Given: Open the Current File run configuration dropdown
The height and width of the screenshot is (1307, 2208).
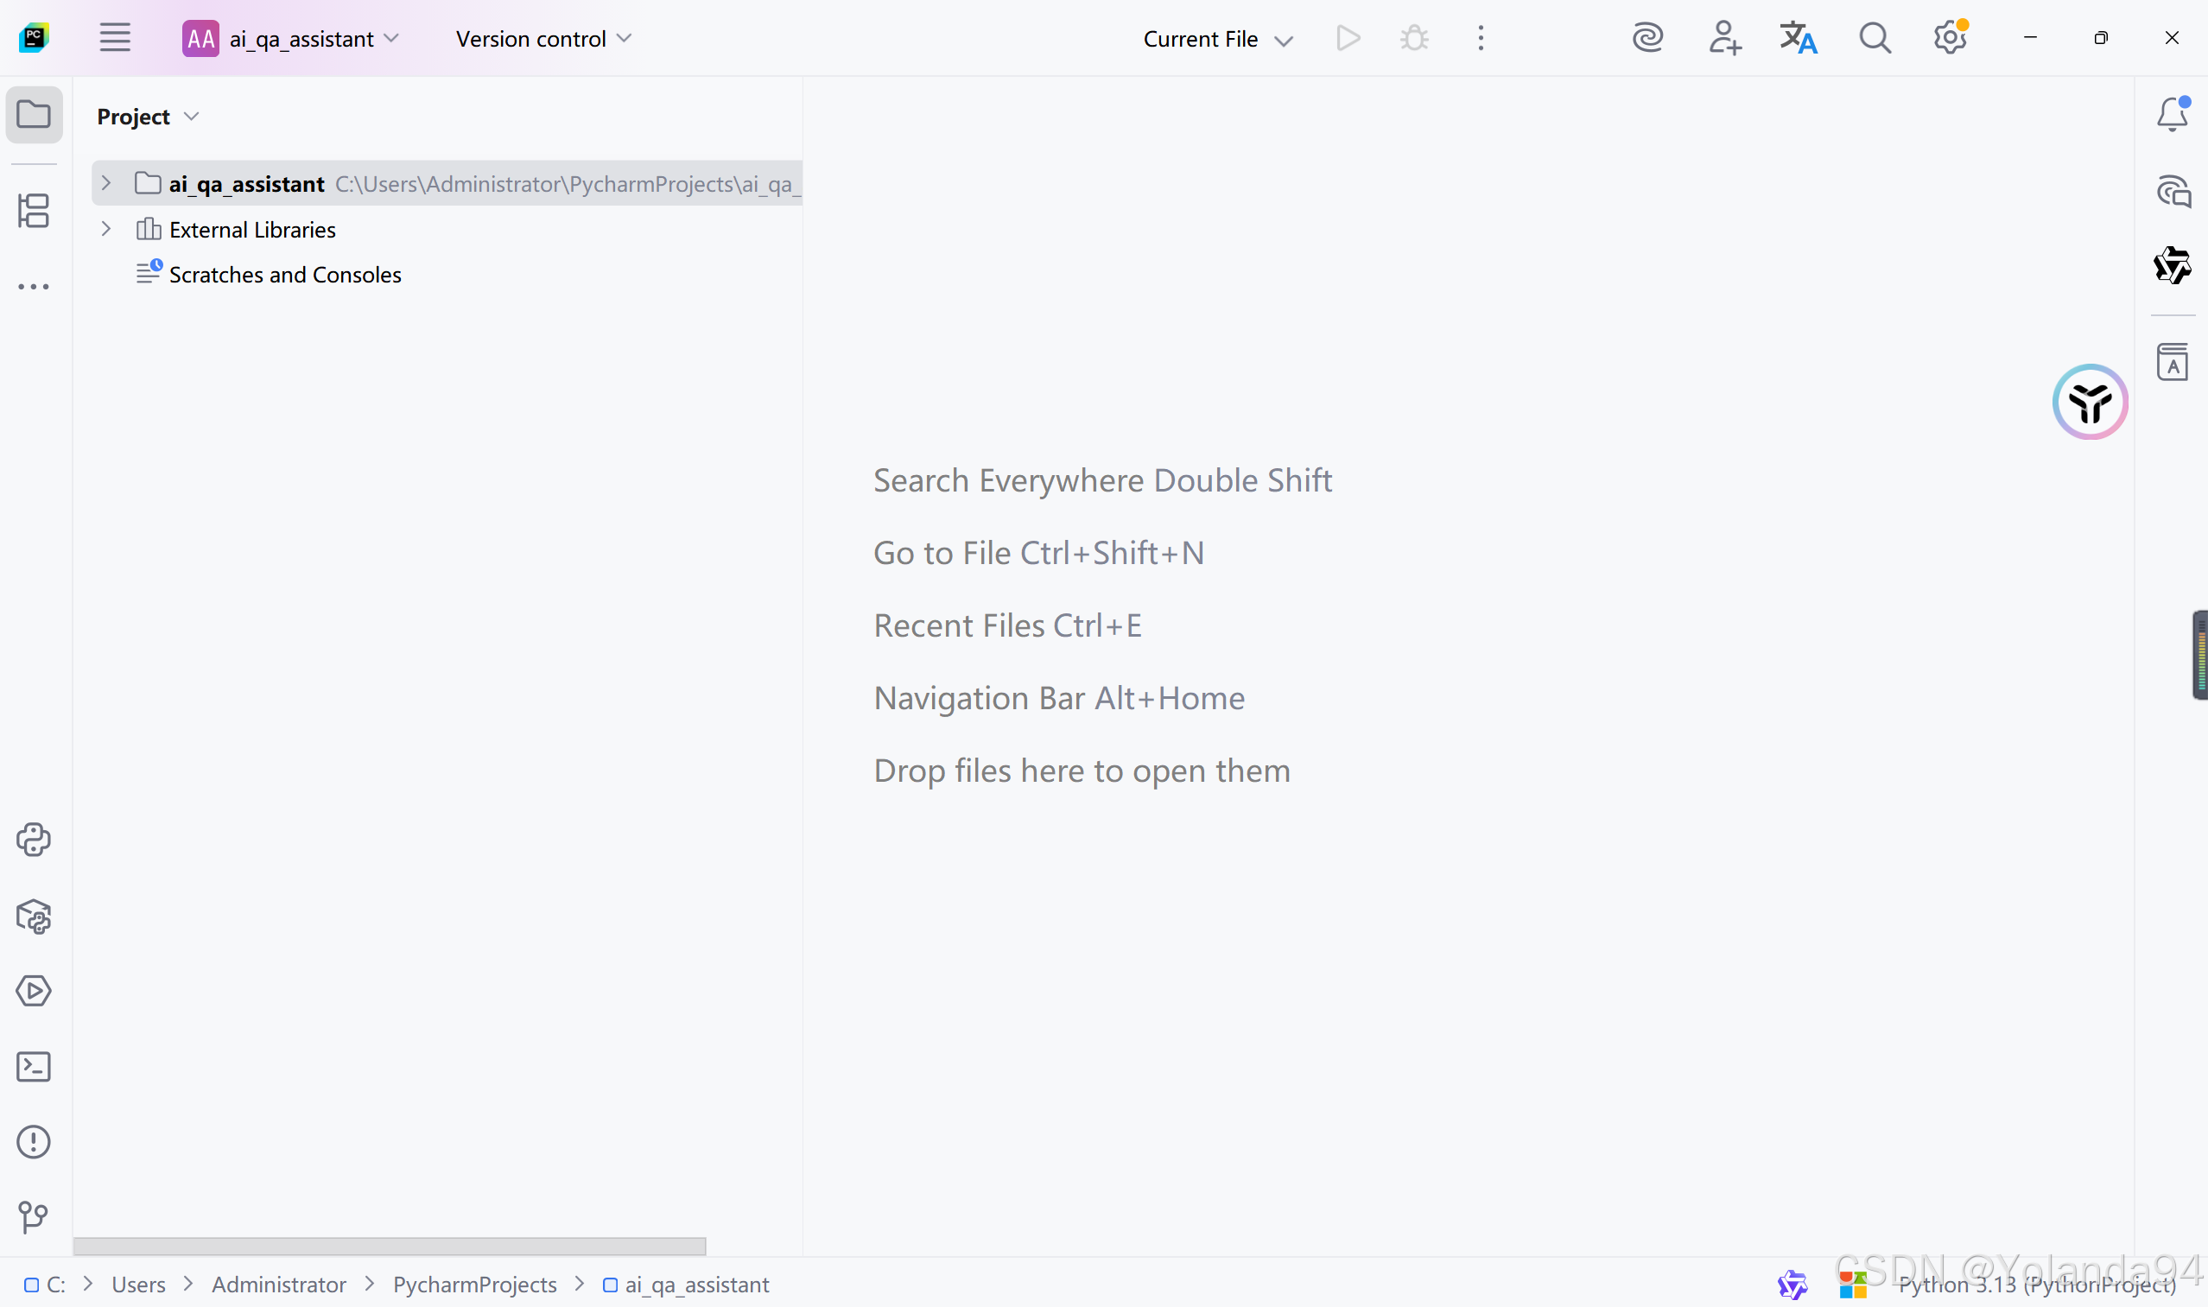Looking at the screenshot, I should coord(1217,39).
